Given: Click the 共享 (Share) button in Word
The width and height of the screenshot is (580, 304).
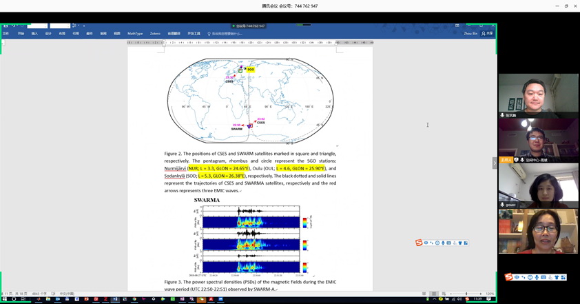Looking at the screenshot, I should [487, 34].
